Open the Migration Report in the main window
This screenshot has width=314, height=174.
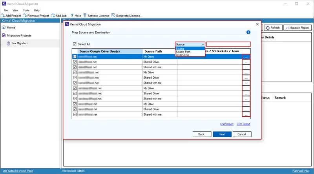[298, 28]
